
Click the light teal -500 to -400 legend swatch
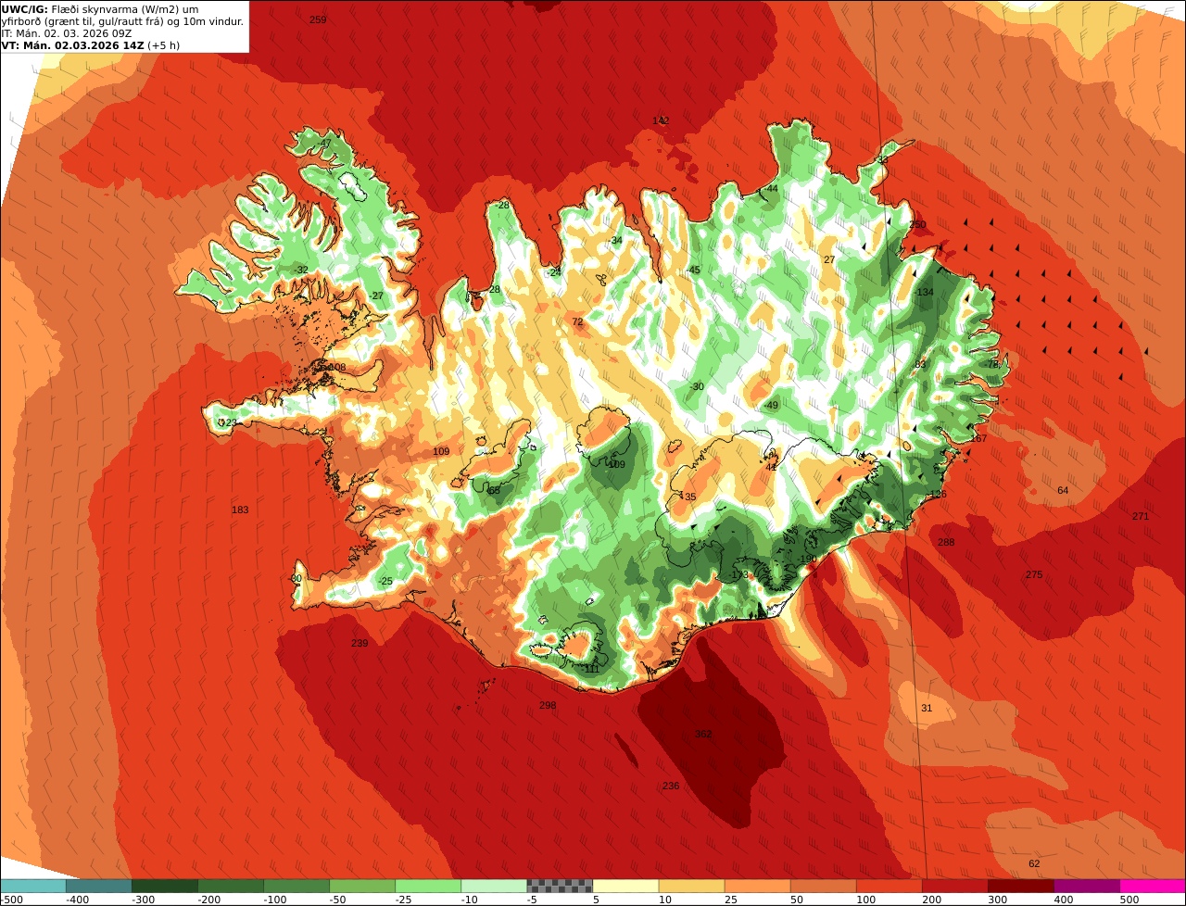click(32, 886)
